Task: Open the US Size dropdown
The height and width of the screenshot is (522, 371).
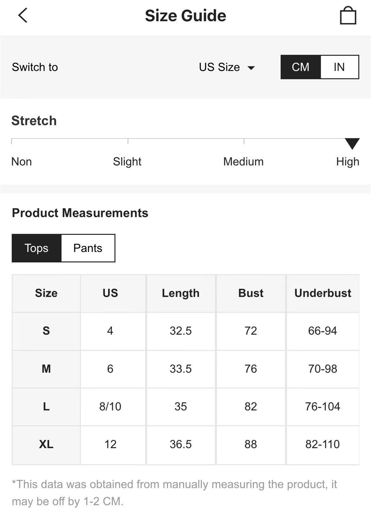Action: 219,67
